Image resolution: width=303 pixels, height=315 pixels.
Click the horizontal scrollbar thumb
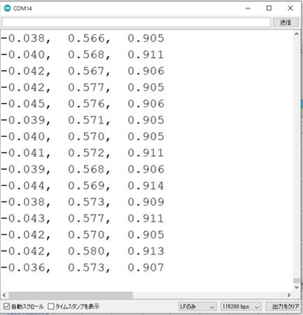pyautogui.click(x=71, y=295)
